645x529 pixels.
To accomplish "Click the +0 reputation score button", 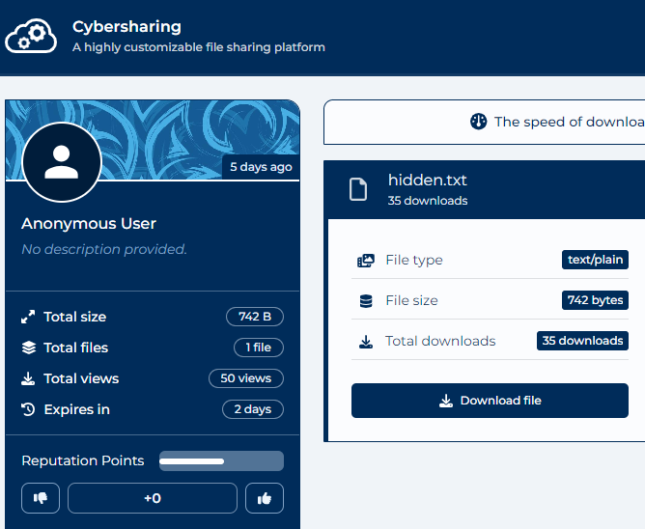I will click(x=152, y=498).
